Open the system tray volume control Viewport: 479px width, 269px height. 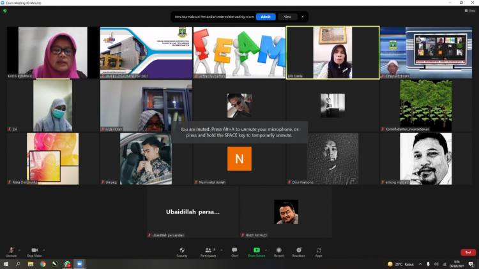pos(436,264)
